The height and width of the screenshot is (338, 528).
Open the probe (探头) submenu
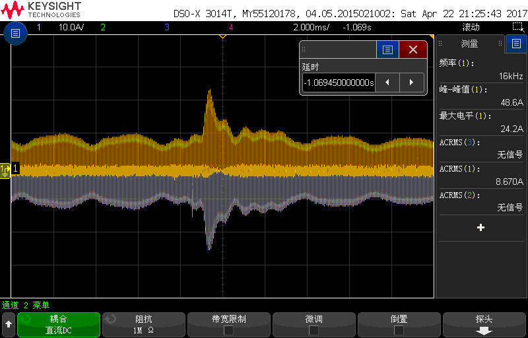pyautogui.click(x=484, y=325)
